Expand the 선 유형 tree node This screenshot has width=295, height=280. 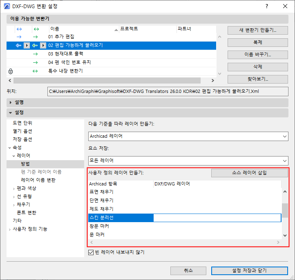pyautogui.click(x=14, y=197)
